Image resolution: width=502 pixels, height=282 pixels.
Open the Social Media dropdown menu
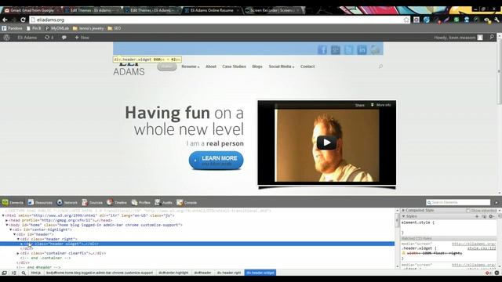(281, 67)
